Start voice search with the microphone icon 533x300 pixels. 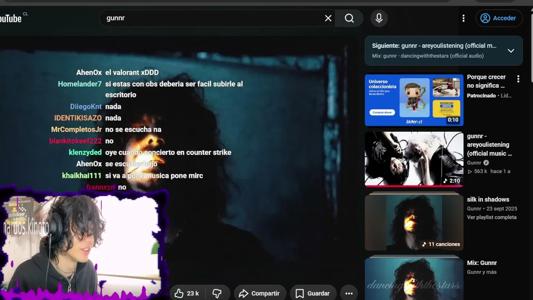tap(379, 18)
